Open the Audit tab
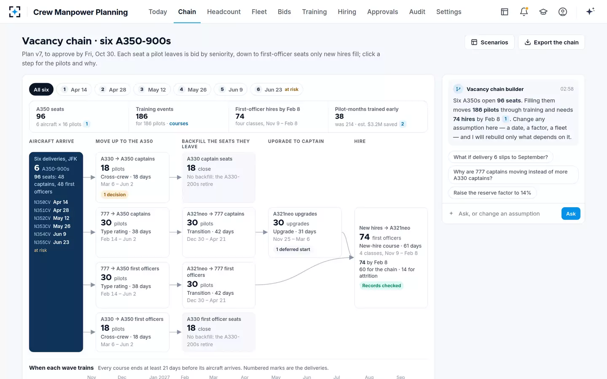This screenshot has height=379, width=607. click(x=417, y=12)
